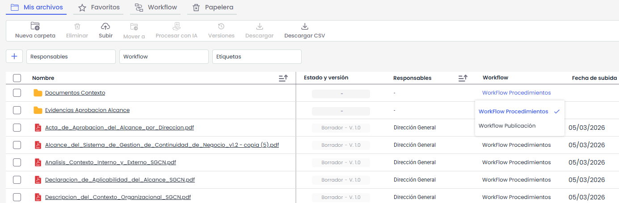Click the Workflow filter field
The image size is (619, 203).
point(164,57)
